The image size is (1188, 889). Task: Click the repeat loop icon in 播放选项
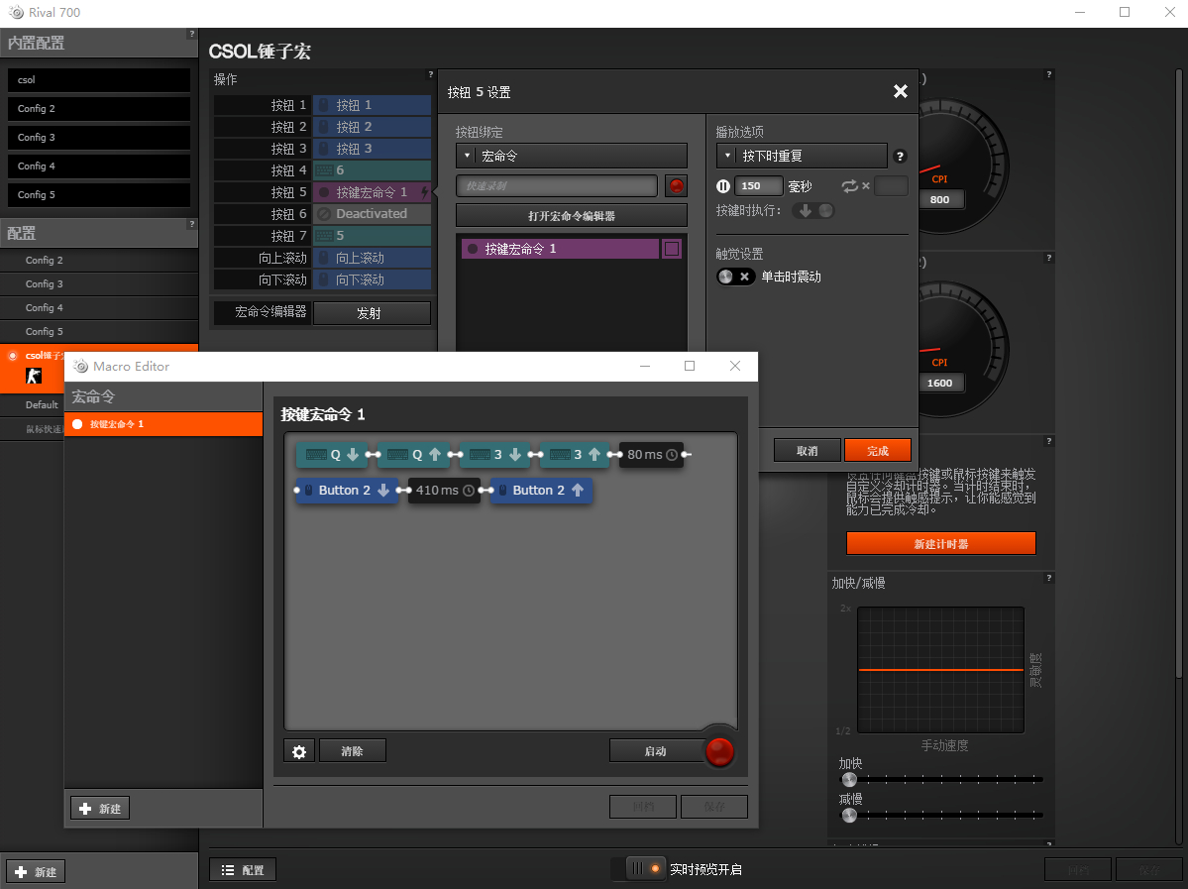[849, 185]
